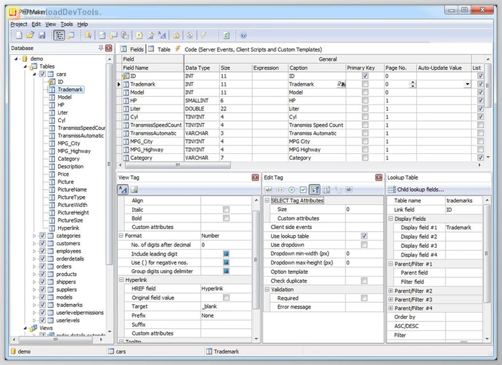Pin the Database panel with pushpin icon
Image resolution: width=502 pixels, height=365 pixels.
(100, 48)
